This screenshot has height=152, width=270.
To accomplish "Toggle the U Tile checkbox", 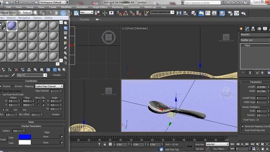I will coord(43,101).
